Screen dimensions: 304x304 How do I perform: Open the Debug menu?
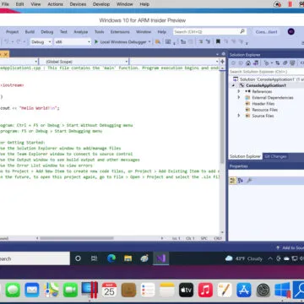tap(47, 32)
